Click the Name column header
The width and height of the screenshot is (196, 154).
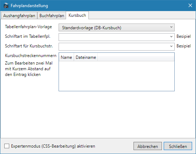[x=66, y=57]
